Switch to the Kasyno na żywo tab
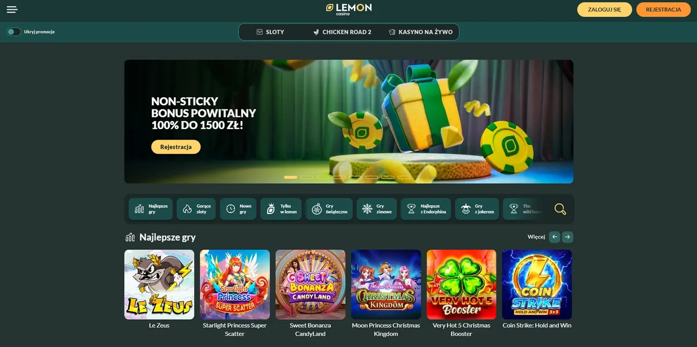The image size is (697, 347). coord(421,32)
